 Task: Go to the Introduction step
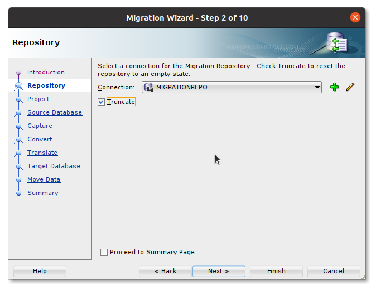[46, 72]
